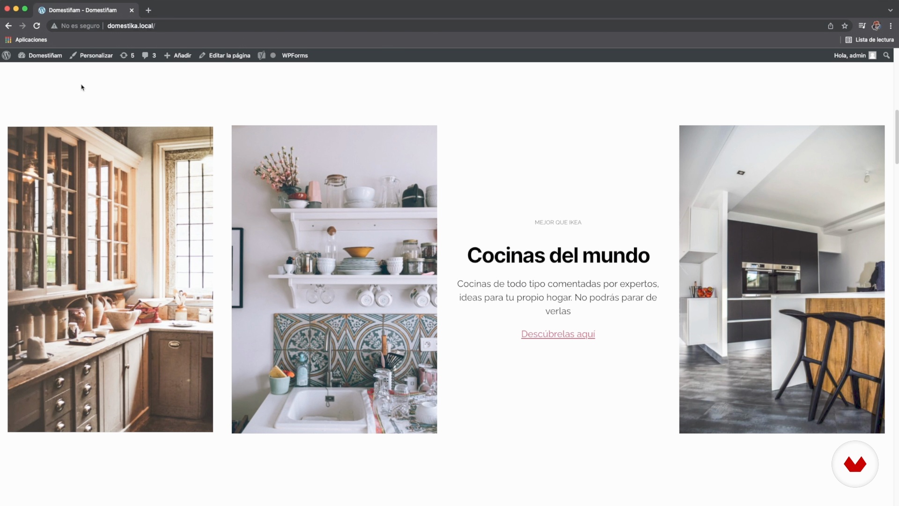The height and width of the screenshot is (506, 899).
Task: Click the share page icon
Action: coord(830,26)
